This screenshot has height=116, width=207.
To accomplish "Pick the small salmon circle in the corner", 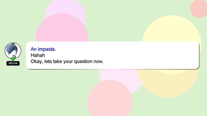I will click(x=199, y=9).
